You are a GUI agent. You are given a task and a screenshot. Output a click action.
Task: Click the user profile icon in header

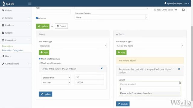pos(165,3)
